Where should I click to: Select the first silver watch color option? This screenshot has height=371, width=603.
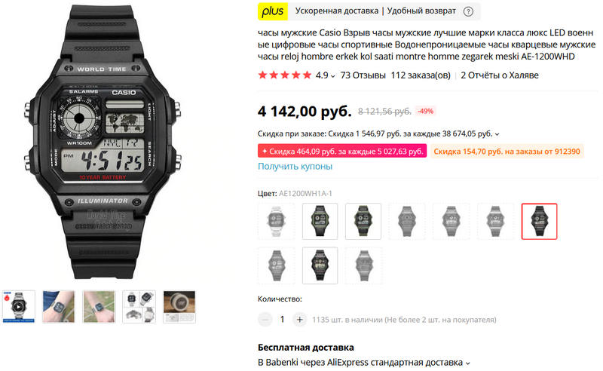point(276,221)
